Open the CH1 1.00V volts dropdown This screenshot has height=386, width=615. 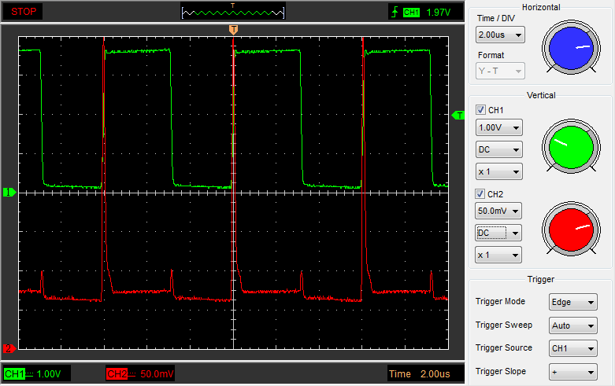[x=499, y=127]
